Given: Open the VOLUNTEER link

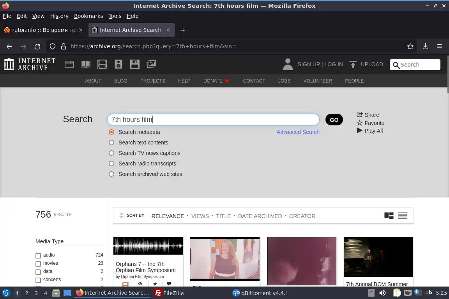Looking at the screenshot, I should [318, 81].
